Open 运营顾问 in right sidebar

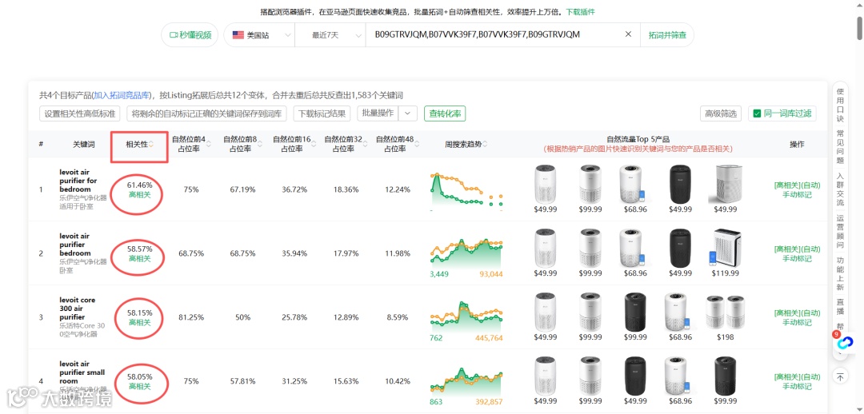pyautogui.click(x=840, y=232)
